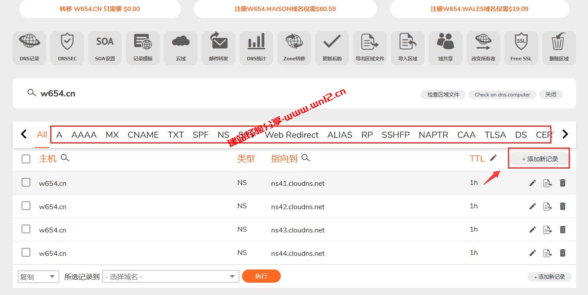Click the 添加新记录 add record button

point(539,158)
